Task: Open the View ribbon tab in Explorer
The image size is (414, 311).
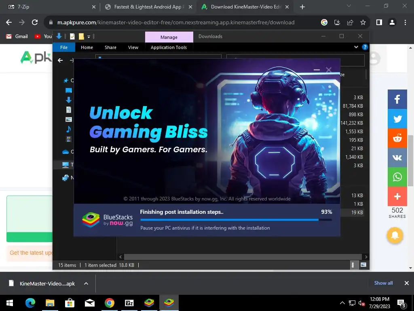Action: pyautogui.click(x=133, y=47)
